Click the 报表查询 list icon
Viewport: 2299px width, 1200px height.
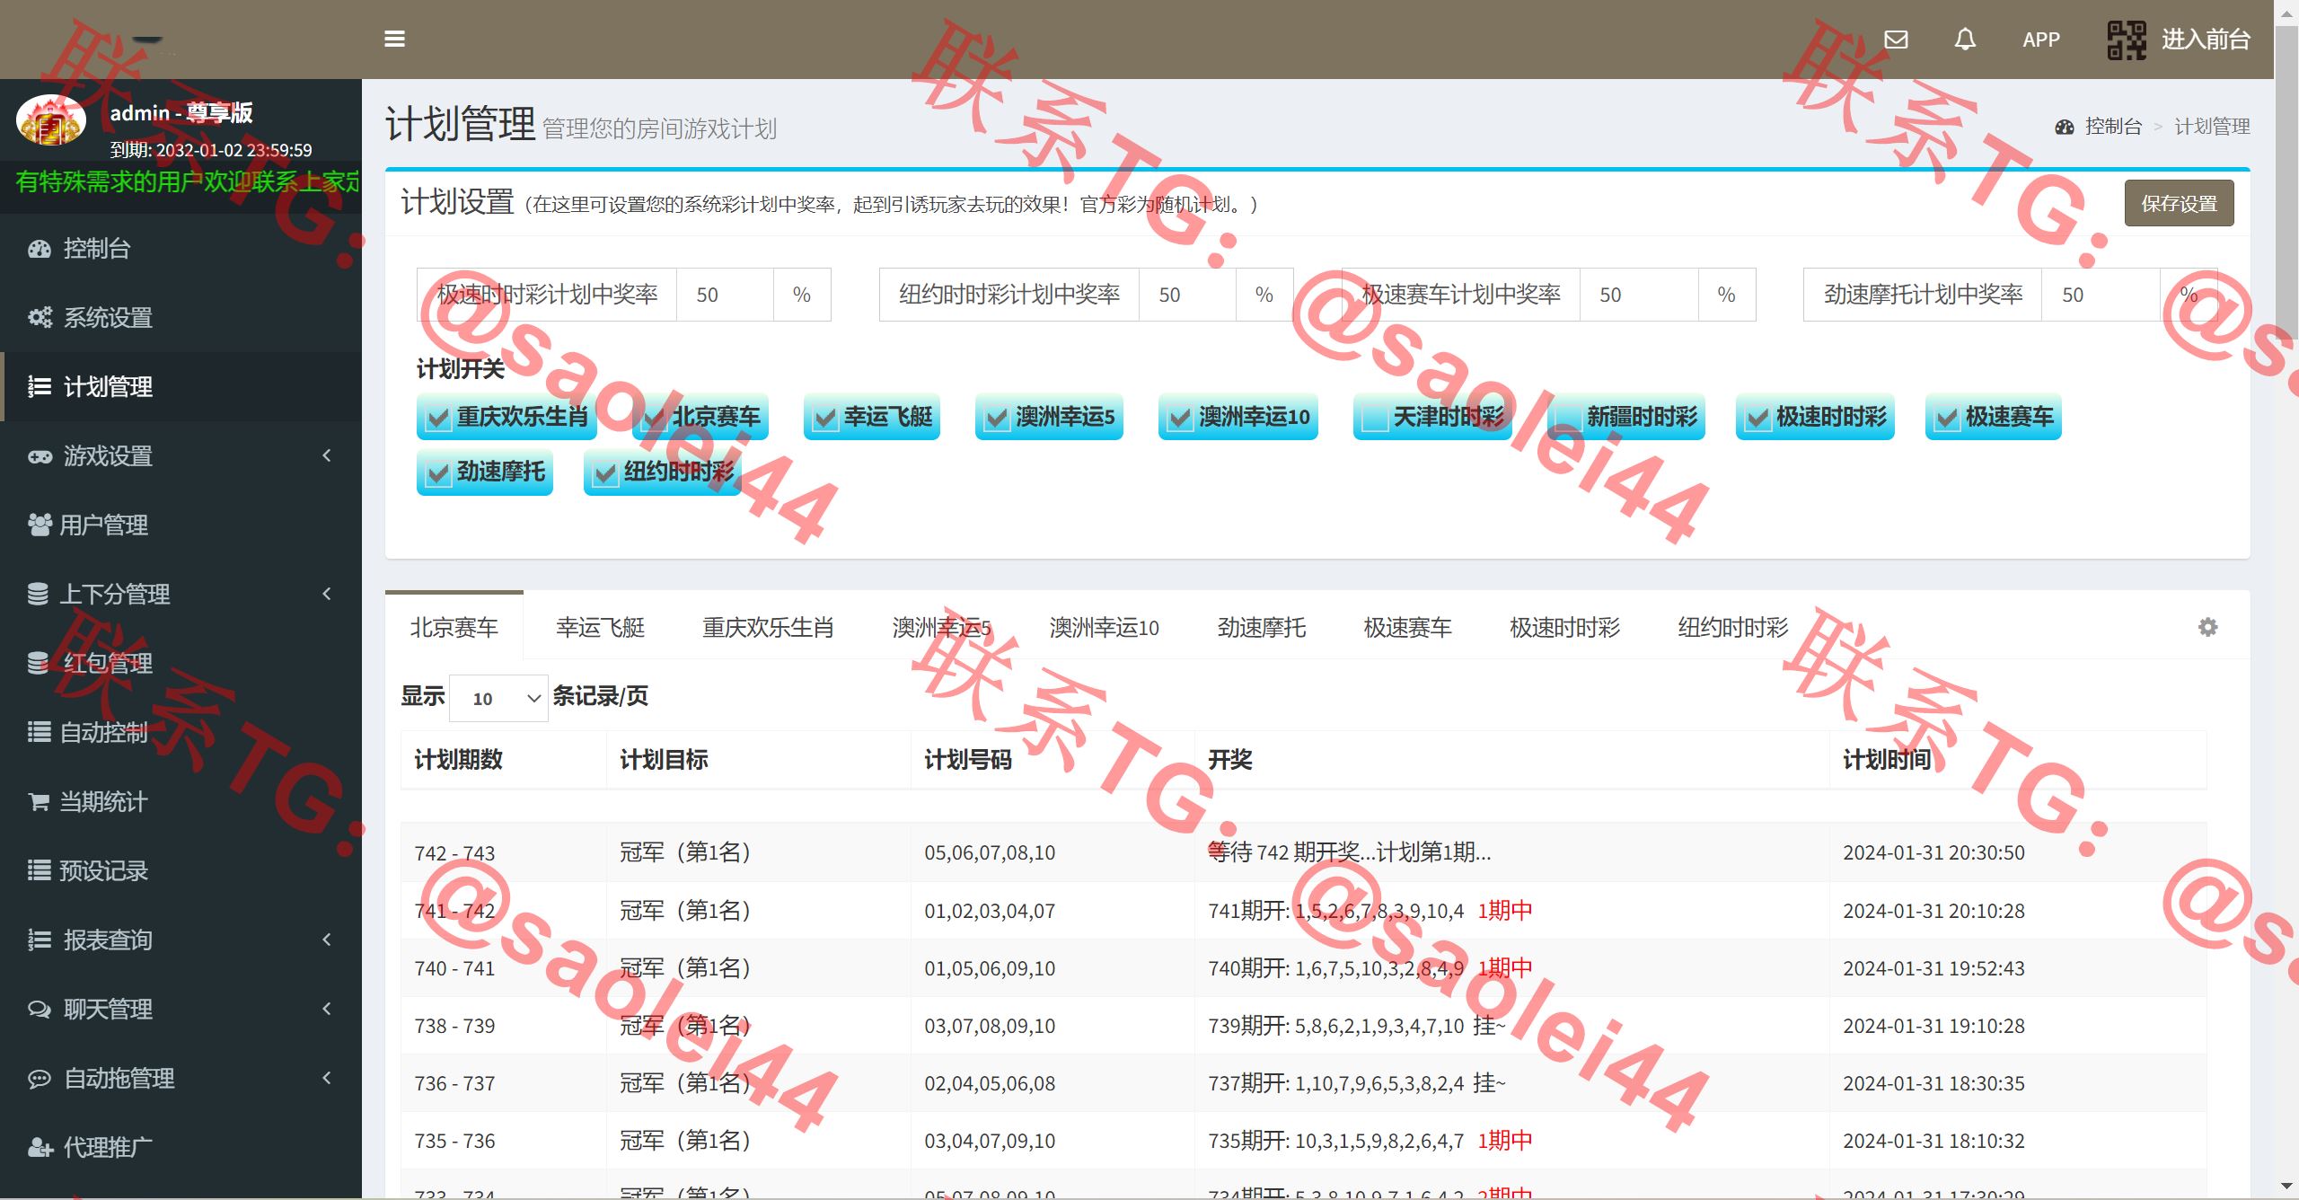[40, 940]
